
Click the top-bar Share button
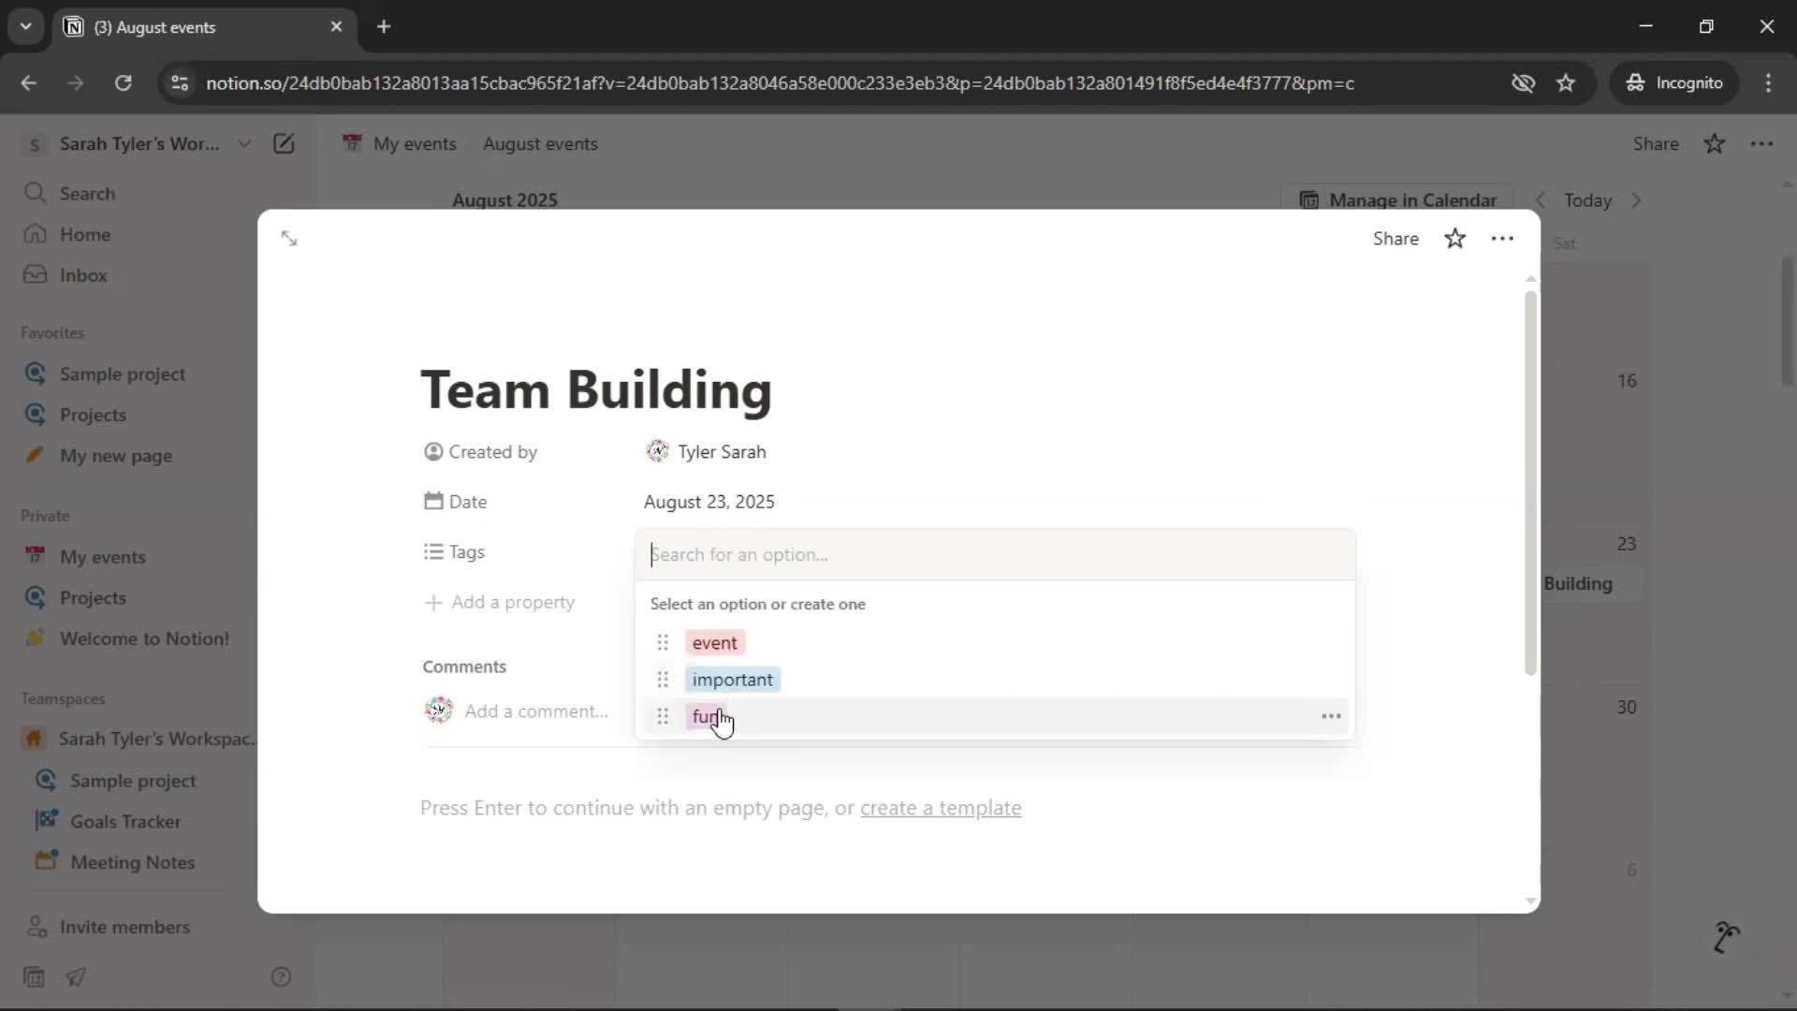coord(1656,144)
